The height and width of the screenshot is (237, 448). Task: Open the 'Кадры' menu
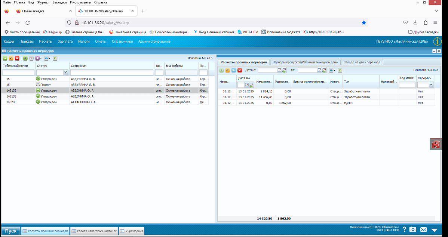point(9,41)
